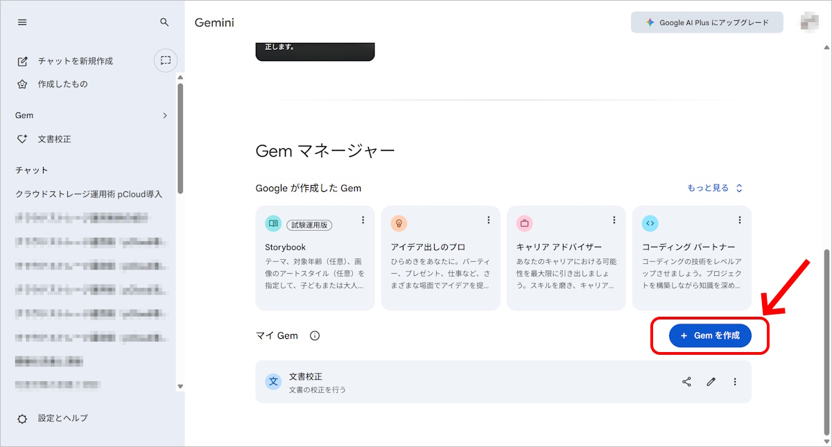This screenshot has width=832, height=447.
Task: Open the sidebar hamburger menu
Action: coord(21,21)
